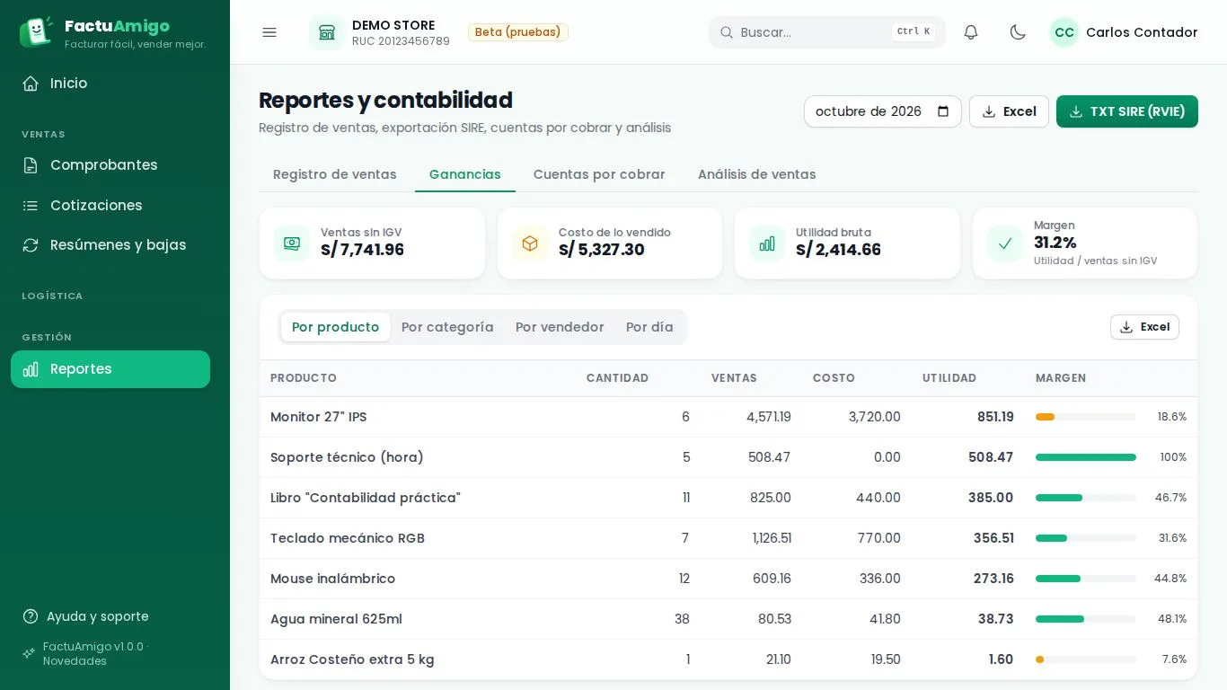Click the Soporte técnico margin bar
Screen dimensions: 1227x690
click(x=1086, y=457)
